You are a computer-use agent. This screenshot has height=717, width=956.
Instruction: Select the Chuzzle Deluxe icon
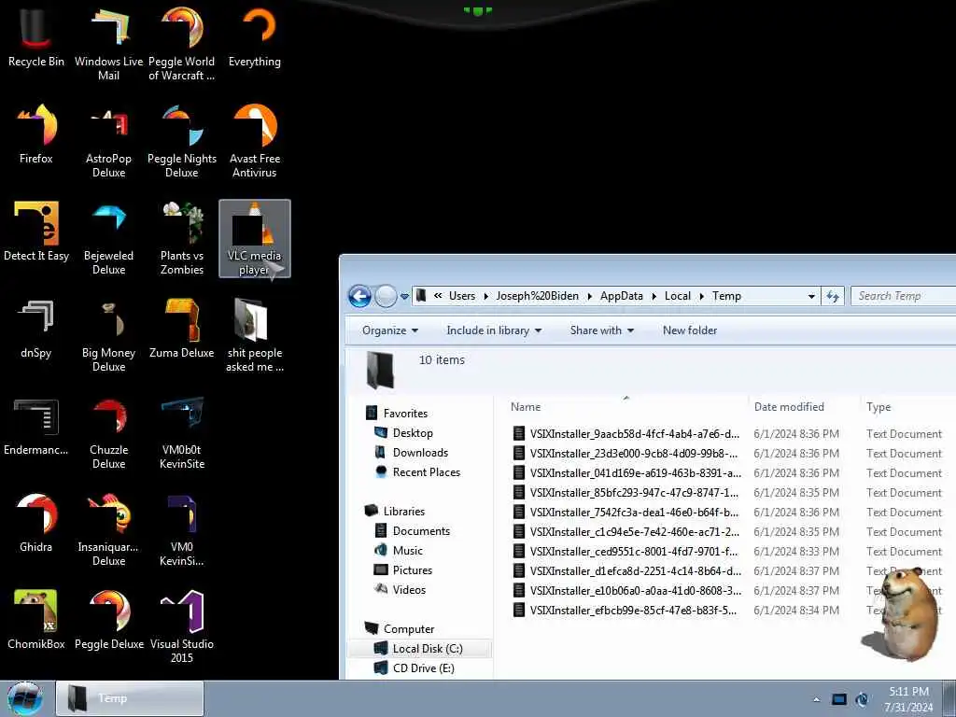click(108, 431)
